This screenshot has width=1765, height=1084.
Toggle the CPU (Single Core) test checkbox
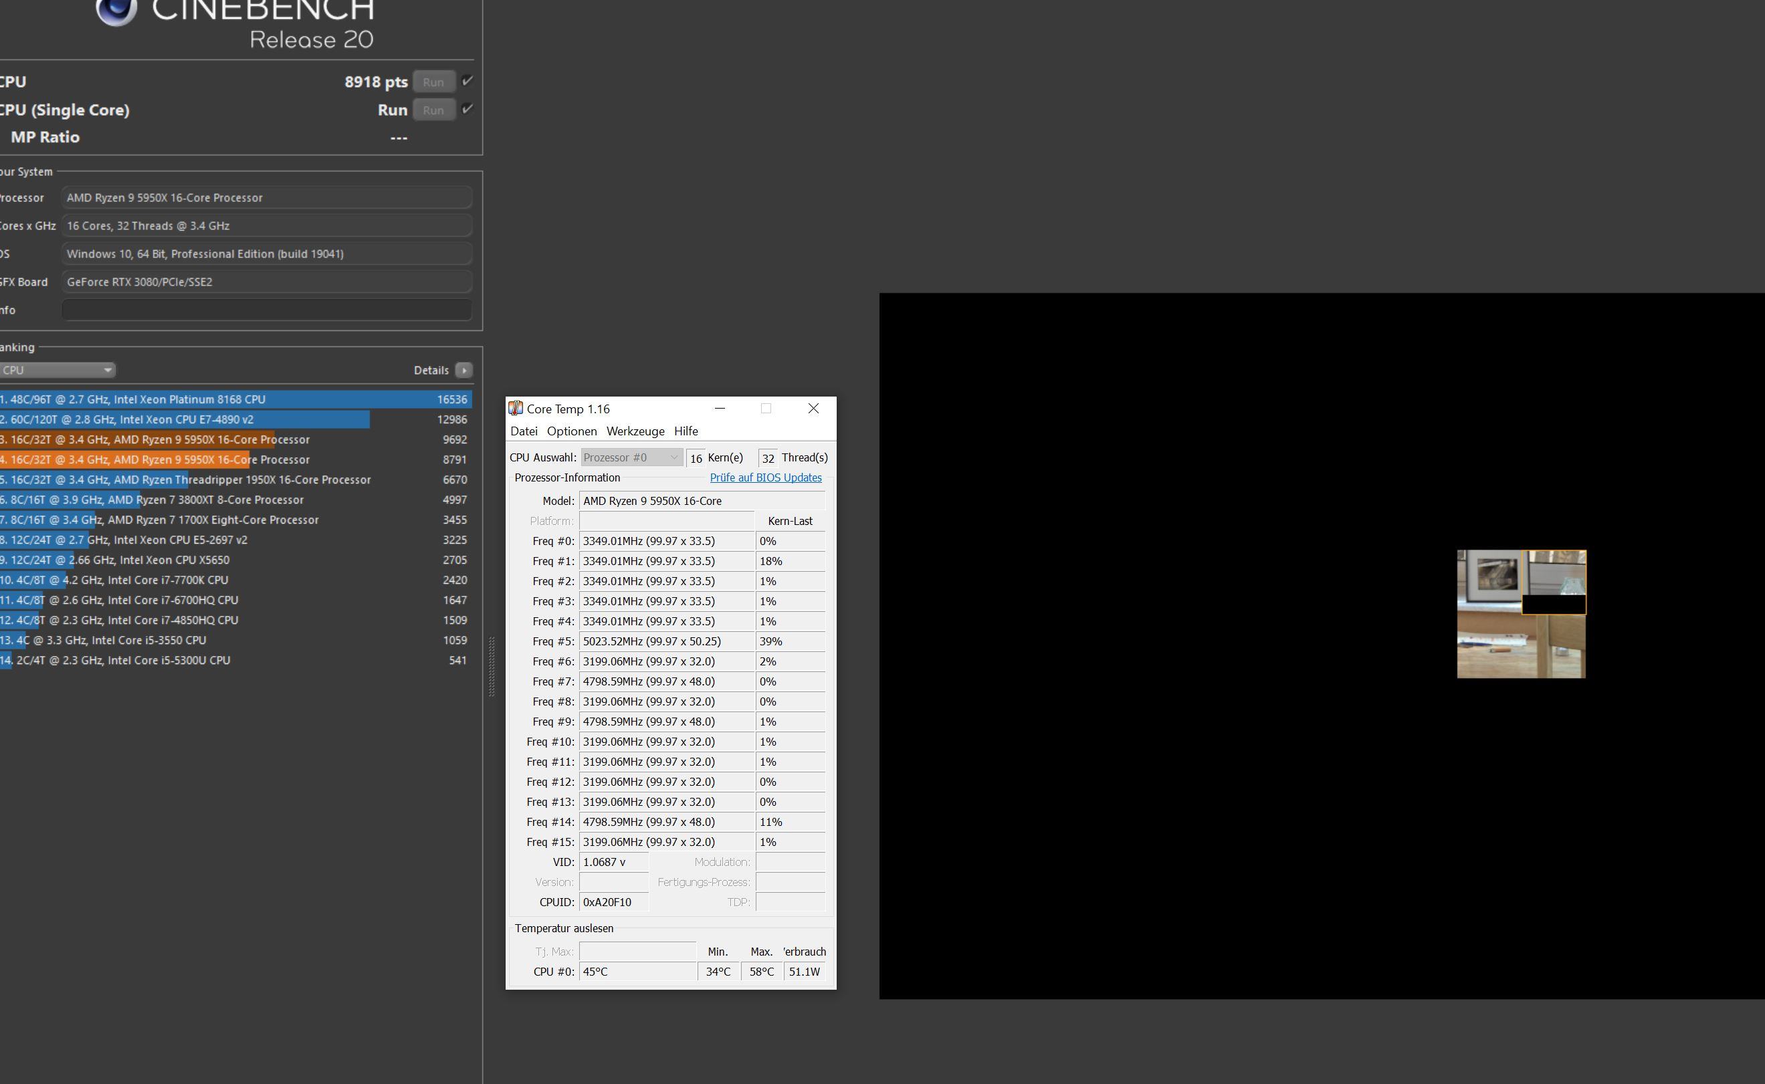pyautogui.click(x=468, y=109)
